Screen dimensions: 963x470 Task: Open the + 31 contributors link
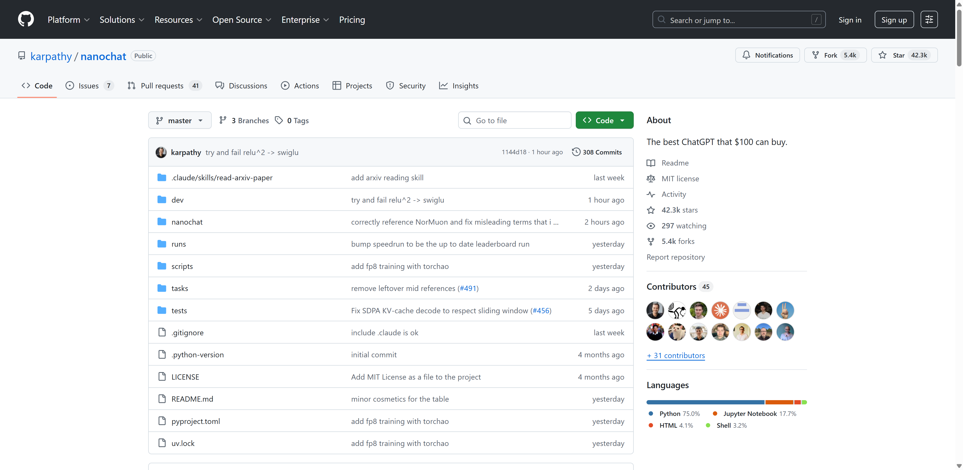676,355
